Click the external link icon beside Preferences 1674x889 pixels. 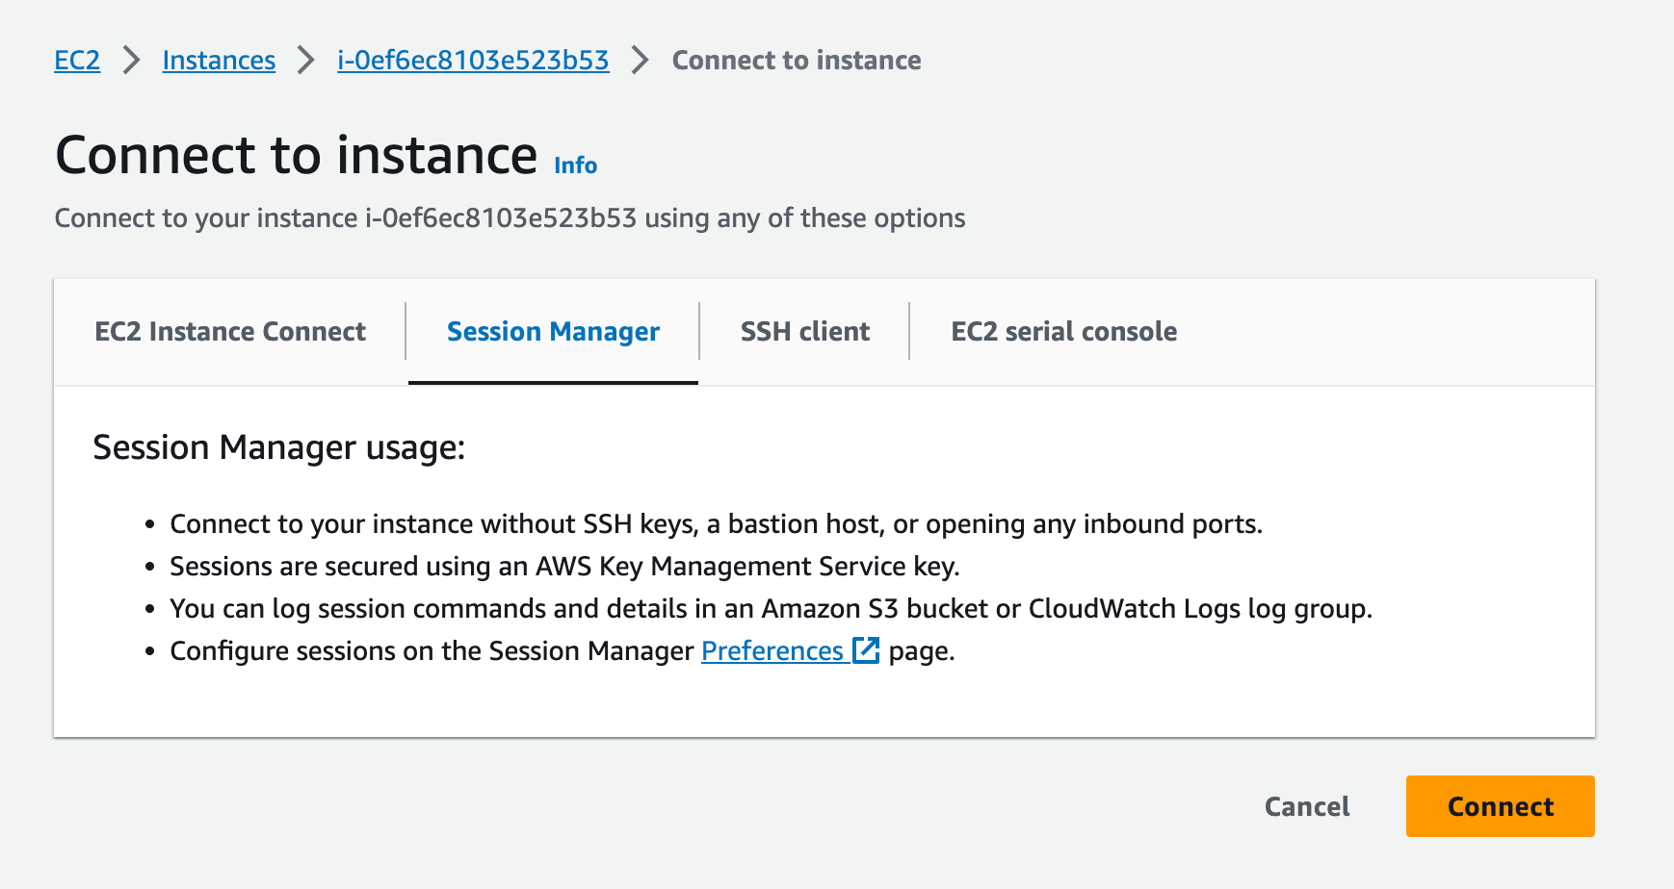(867, 650)
